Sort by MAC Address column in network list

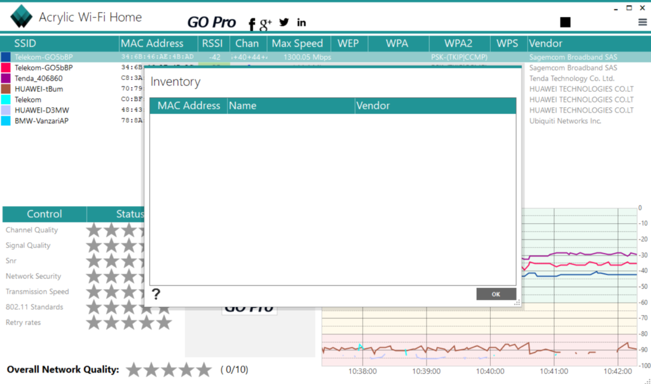click(x=158, y=43)
